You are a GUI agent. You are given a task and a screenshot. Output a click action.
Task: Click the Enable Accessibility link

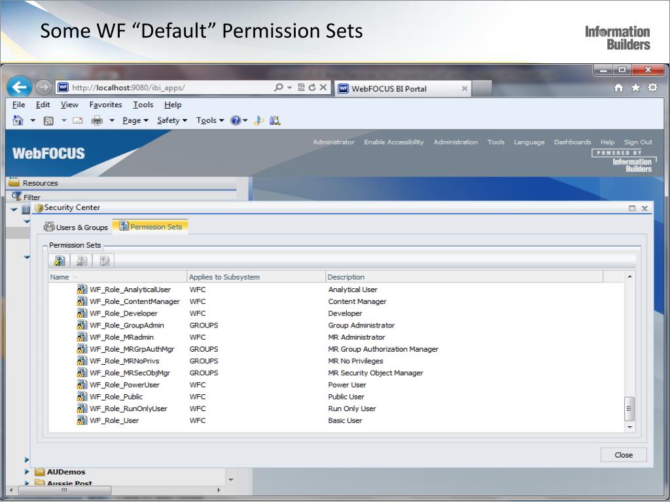point(394,142)
